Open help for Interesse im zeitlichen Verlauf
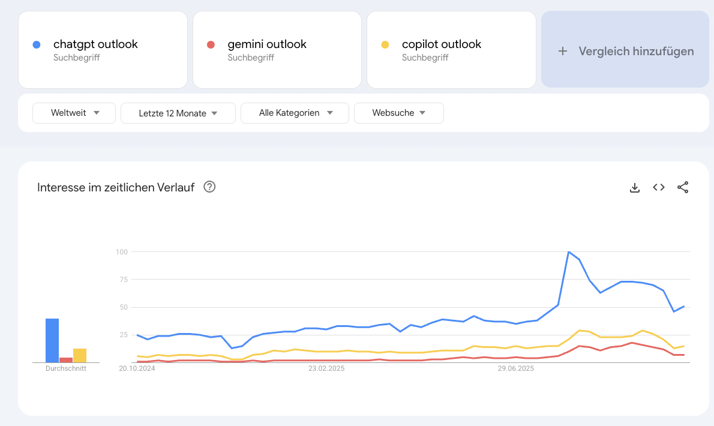 click(209, 187)
